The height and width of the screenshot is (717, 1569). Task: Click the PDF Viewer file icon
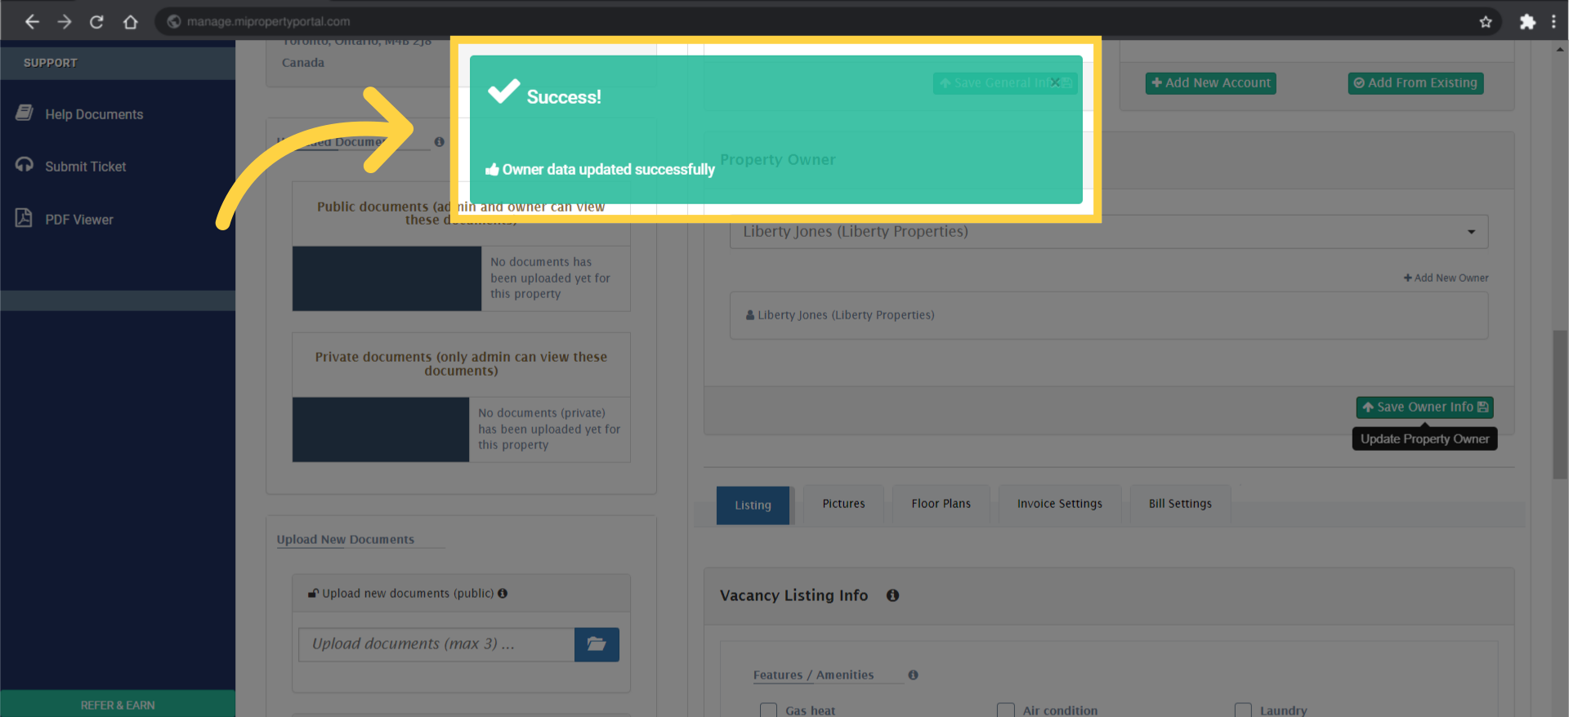pyautogui.click(x=24, y=218)
